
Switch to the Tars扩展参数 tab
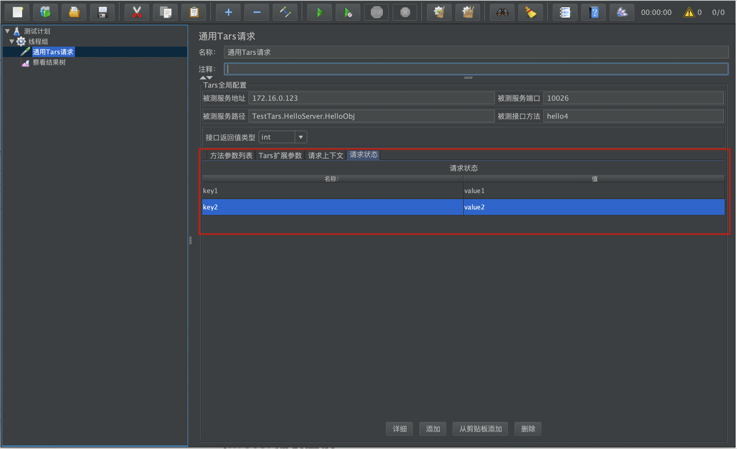point(280,156)
